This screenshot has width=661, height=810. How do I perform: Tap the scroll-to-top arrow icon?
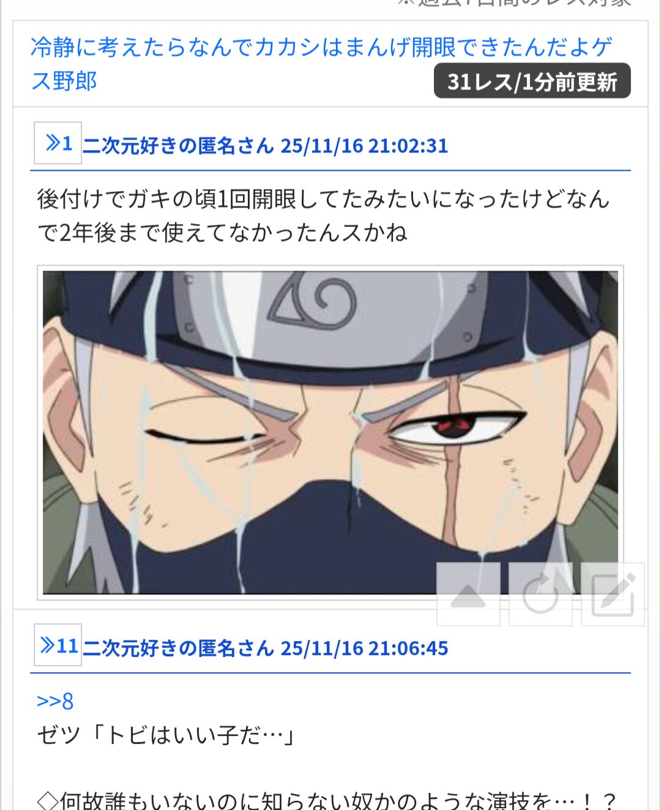tap(468, 594)
